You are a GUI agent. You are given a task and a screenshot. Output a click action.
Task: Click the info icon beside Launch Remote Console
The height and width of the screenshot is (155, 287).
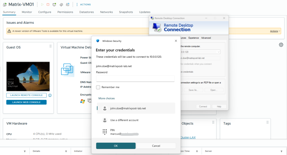50,95
